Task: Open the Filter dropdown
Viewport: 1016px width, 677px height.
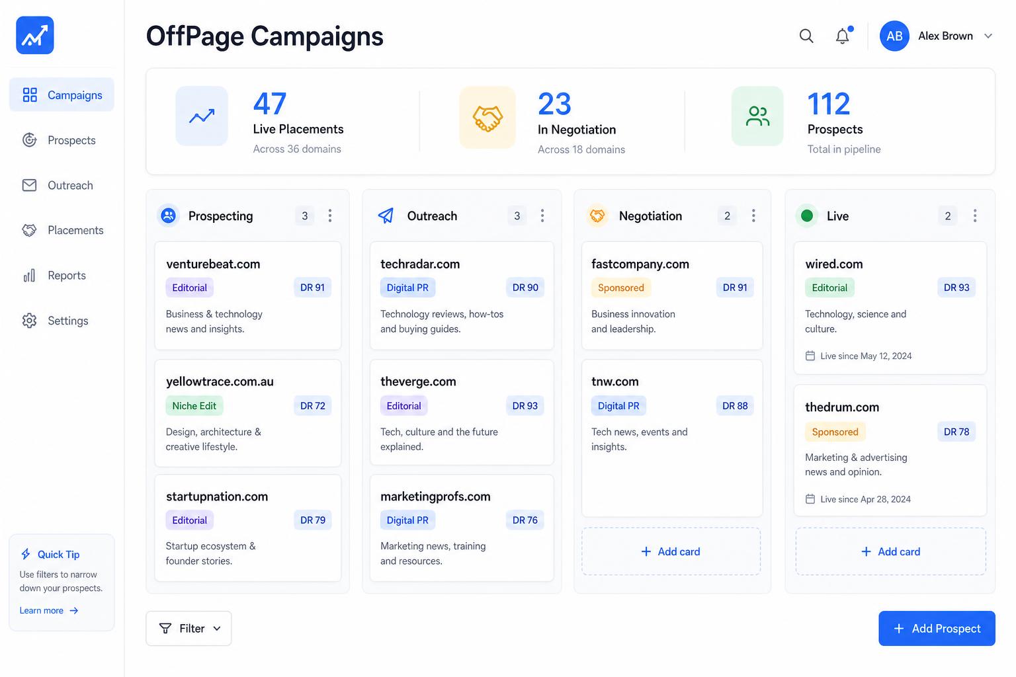Action: coord(189,628)
